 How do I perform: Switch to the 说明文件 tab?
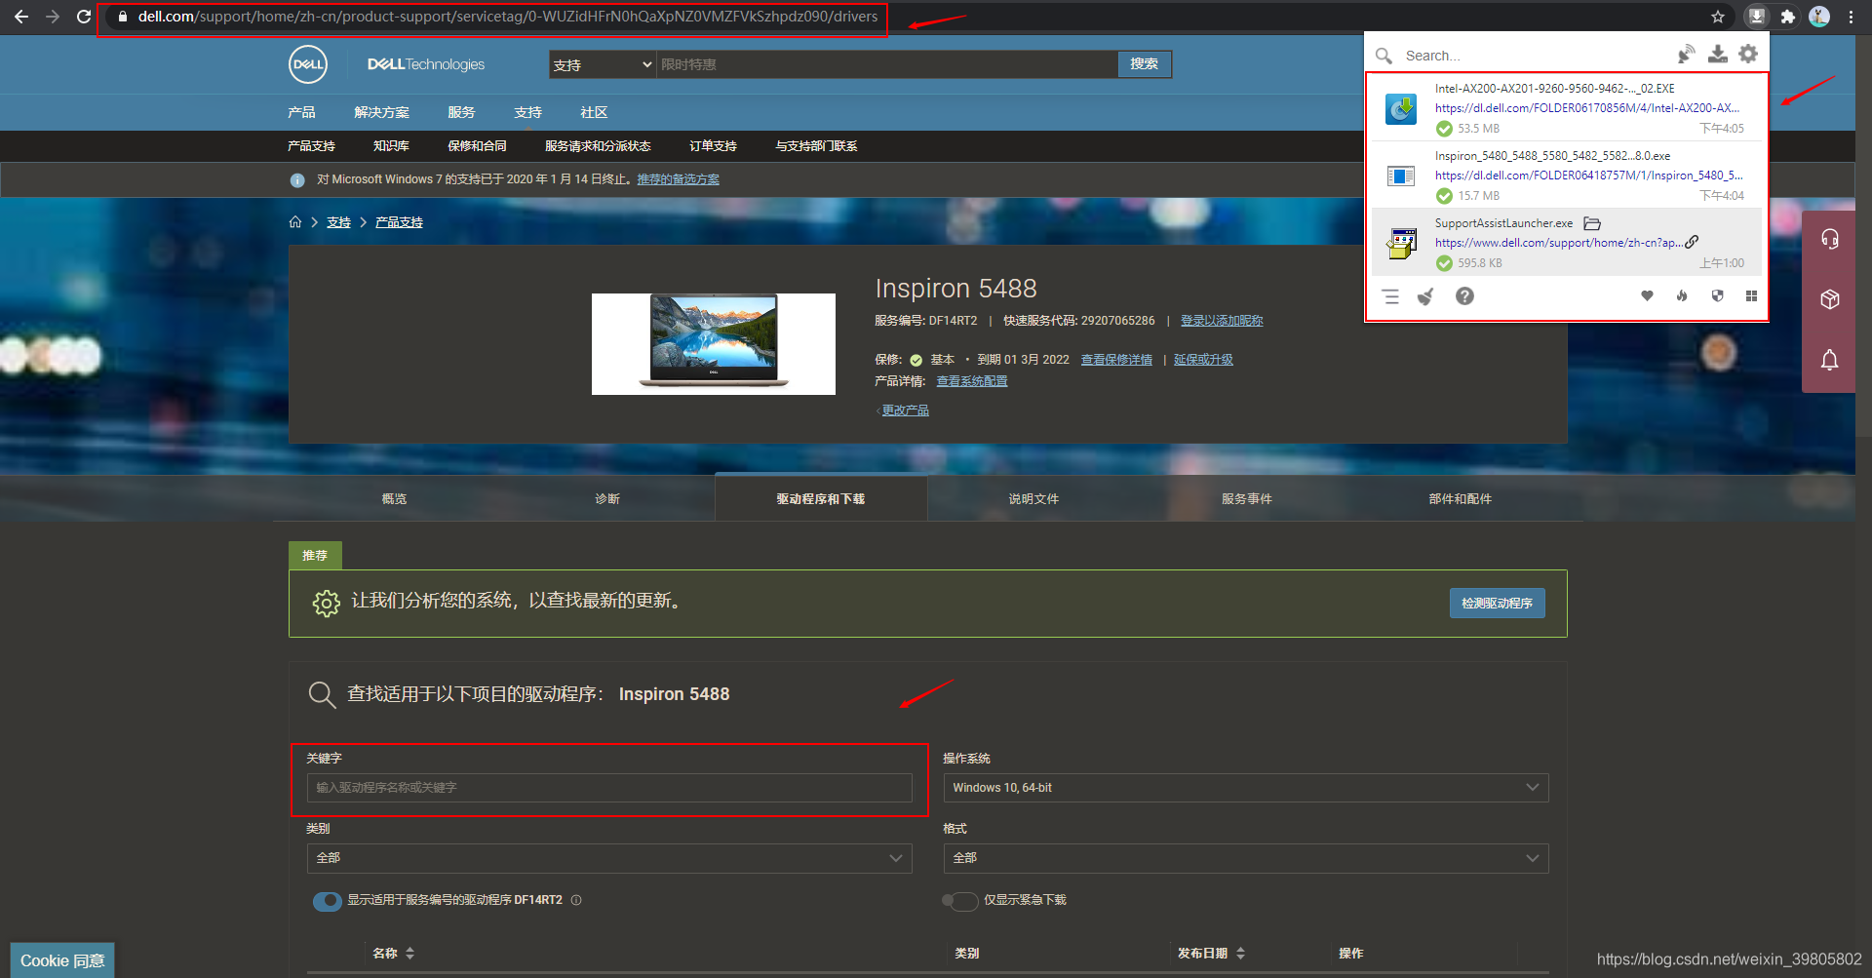click(1033, 498)
